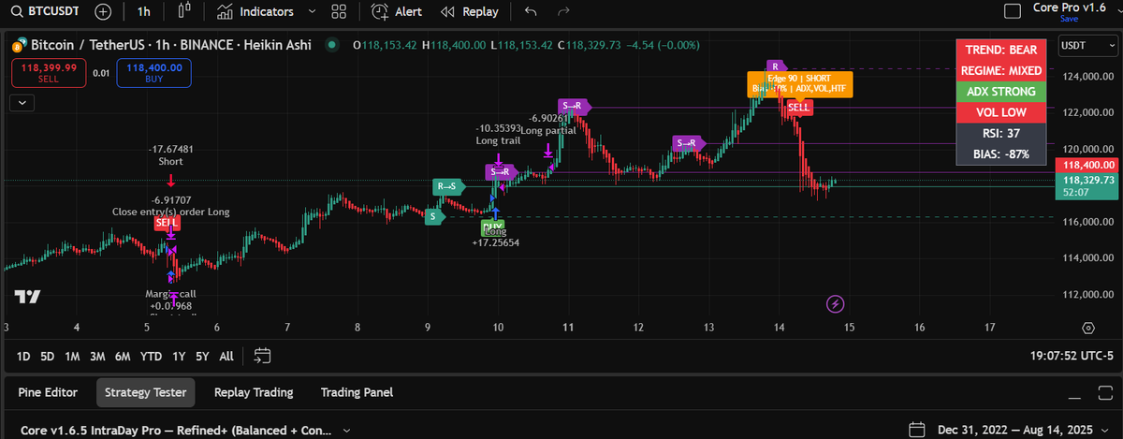Image resolution: width=1123 pixels, height=439 pixels.
Task: Redo the last chart action
Action: click(x=563, y=12)
